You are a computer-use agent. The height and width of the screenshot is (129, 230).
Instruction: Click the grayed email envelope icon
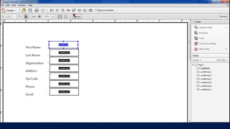tap(43, 10)
